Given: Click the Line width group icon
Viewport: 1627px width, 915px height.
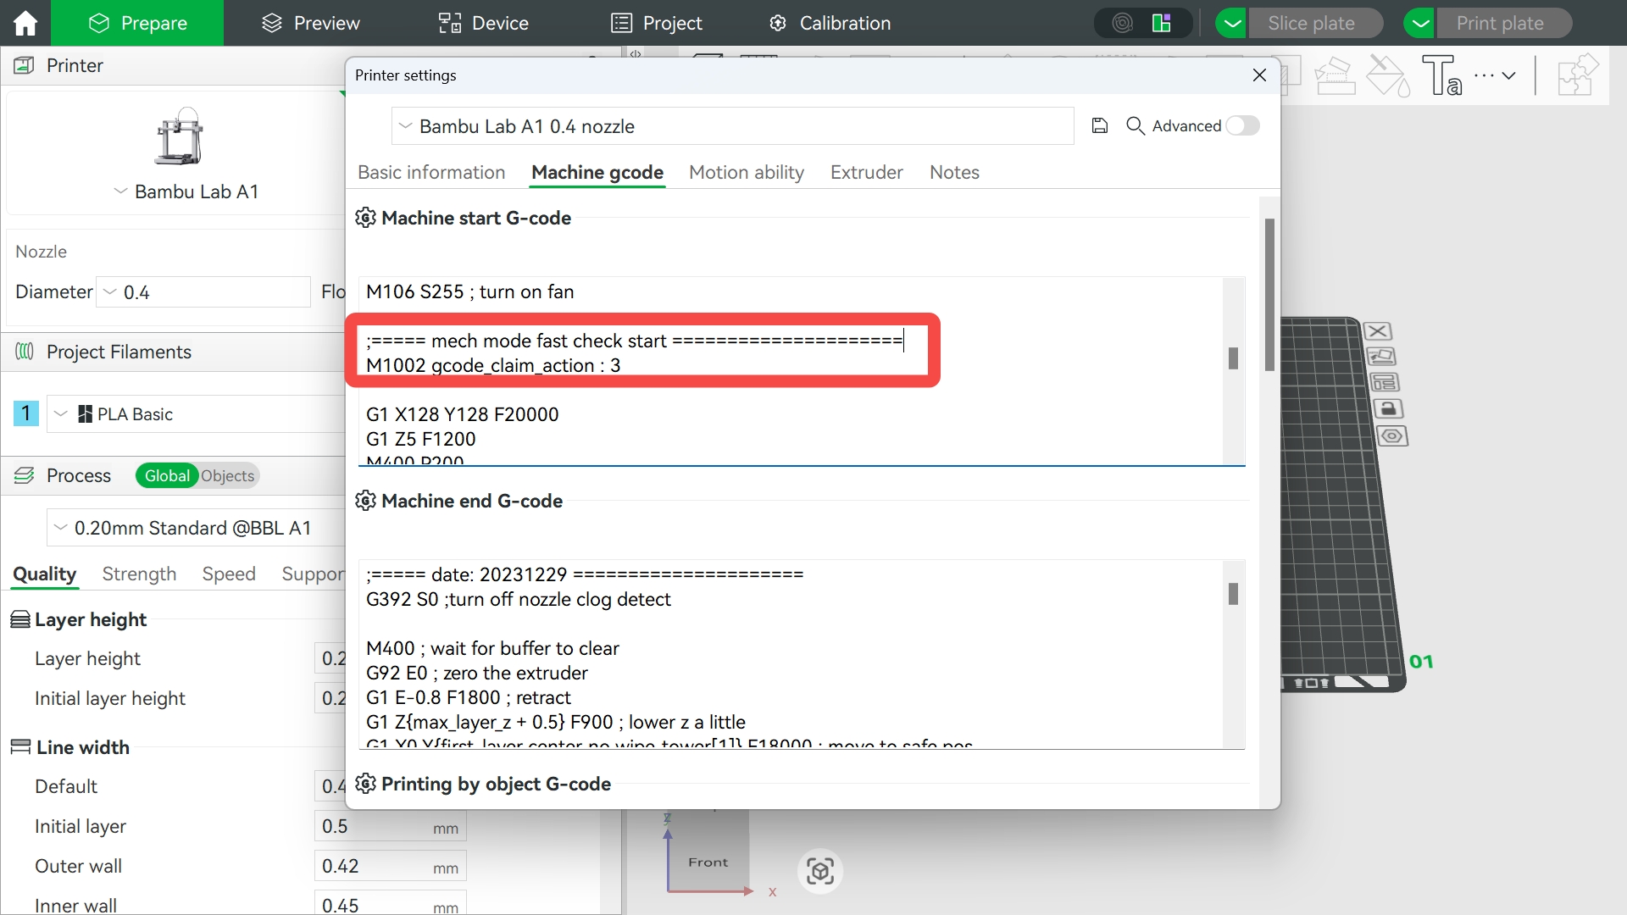Looking at the screenshot, I should pos(20,747).
